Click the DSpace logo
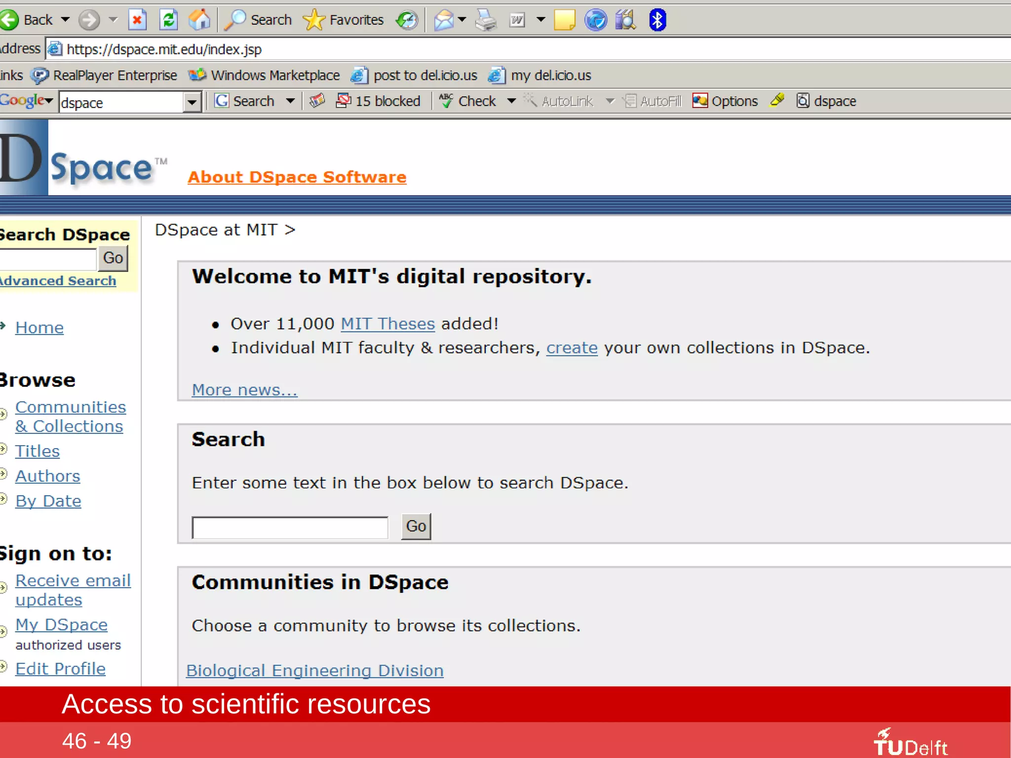 [84, 158]
